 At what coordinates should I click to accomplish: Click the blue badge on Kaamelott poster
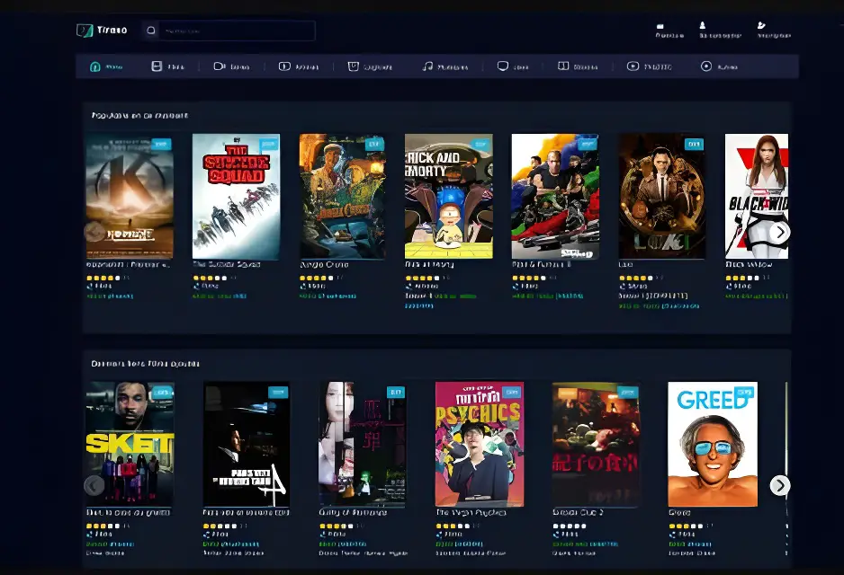tap(161, 144)
